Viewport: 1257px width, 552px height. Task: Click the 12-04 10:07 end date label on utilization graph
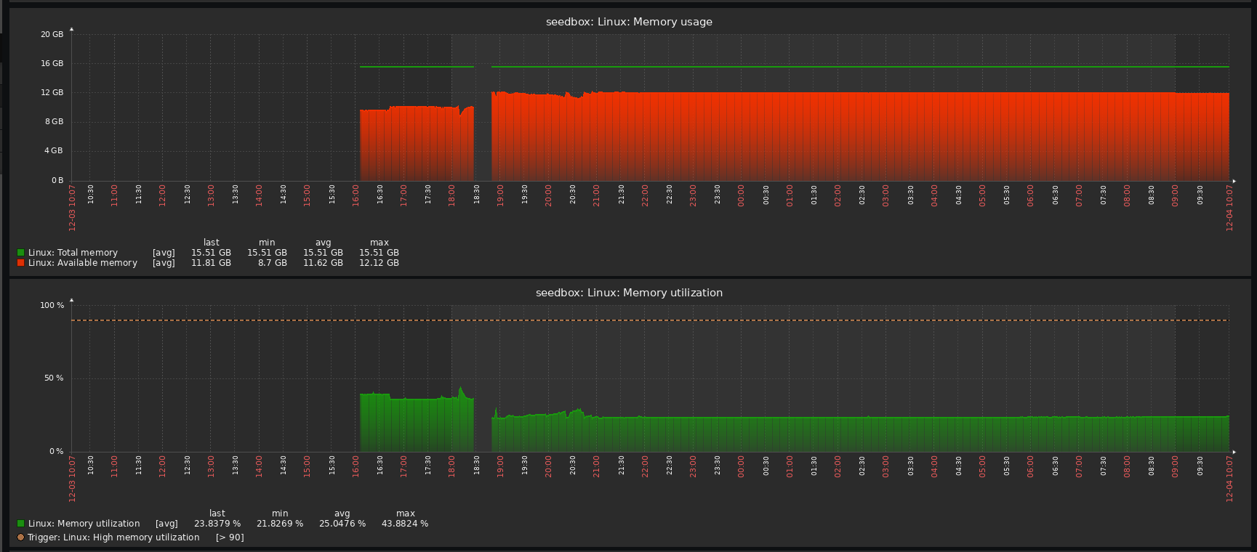(x=1229, y=479)
